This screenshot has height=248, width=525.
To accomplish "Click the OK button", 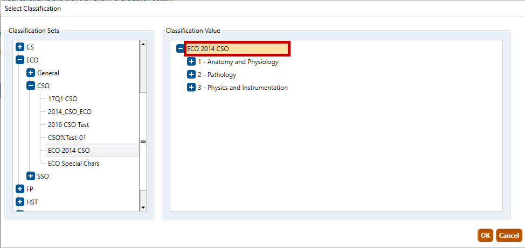I will coord(485,236).
